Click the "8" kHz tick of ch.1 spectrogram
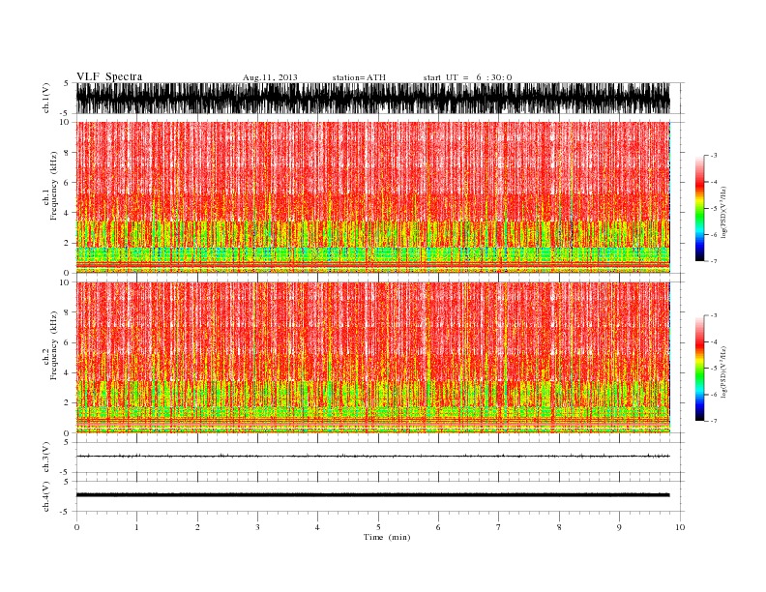 click(x=68, y=153)
